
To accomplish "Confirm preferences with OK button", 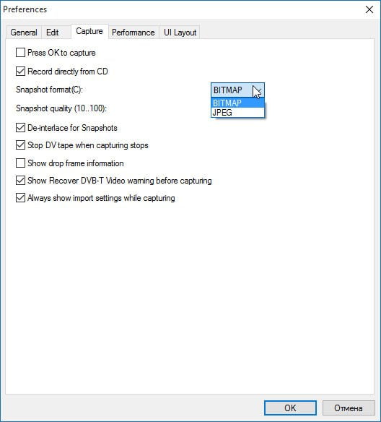I will pyautogui.click(x=290, y=408).
